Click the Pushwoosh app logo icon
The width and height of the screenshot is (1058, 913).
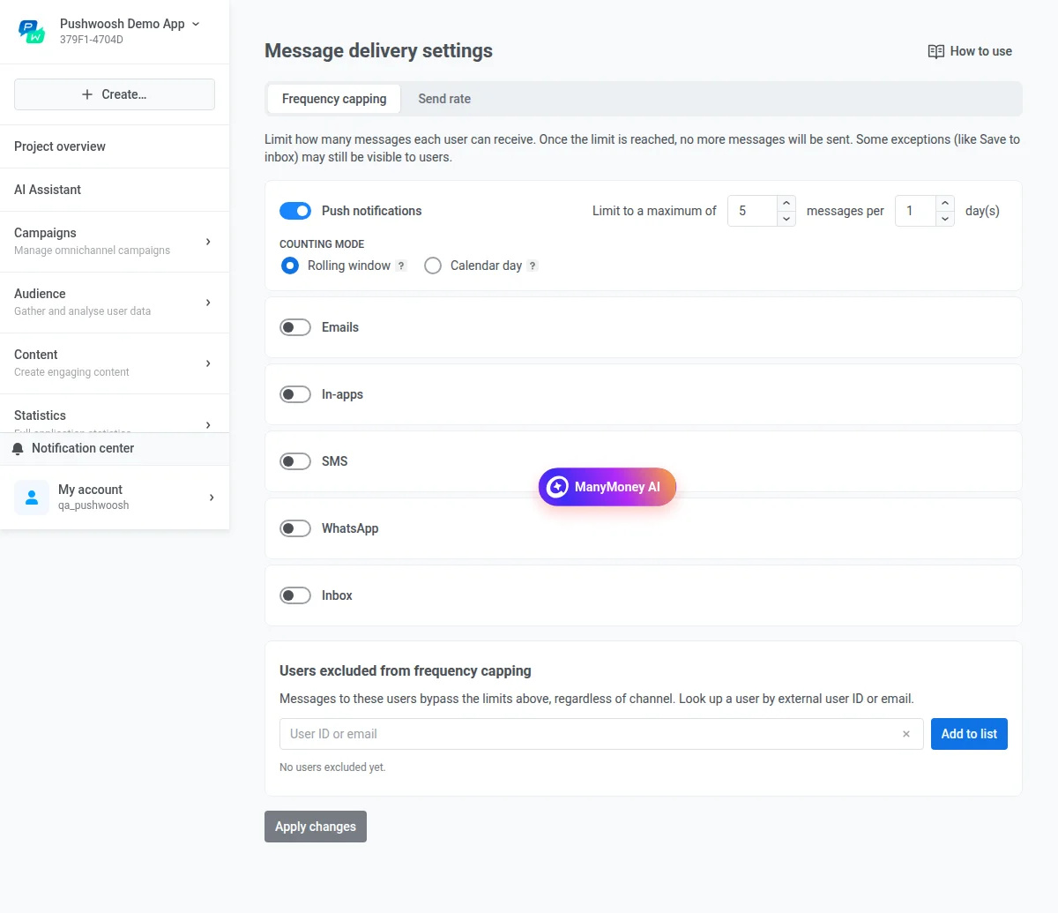[x=32, y=32]
